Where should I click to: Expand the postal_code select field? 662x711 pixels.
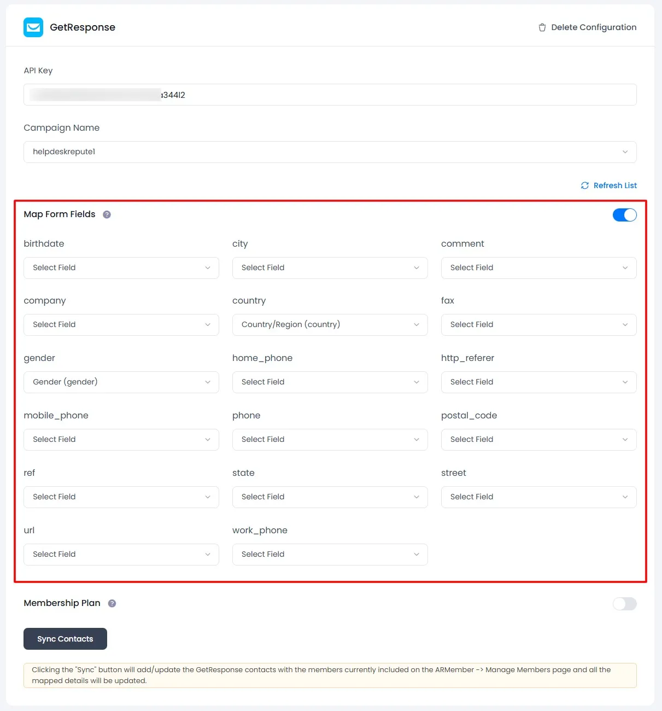[x=538, y=440]
